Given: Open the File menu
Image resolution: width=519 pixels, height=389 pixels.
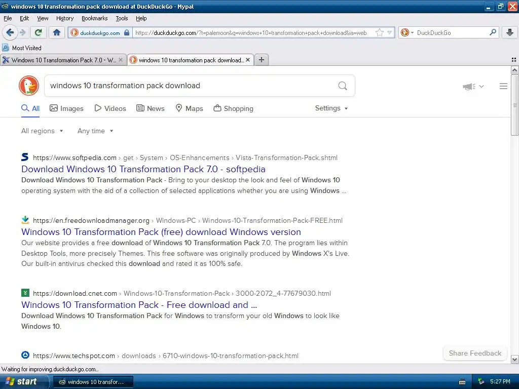Looking at the screenshot, I should 8,18.
